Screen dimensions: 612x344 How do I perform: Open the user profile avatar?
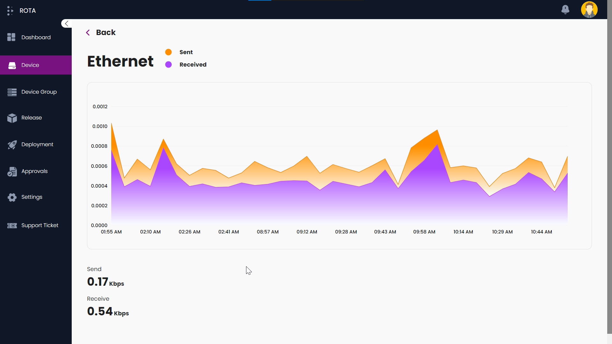click(x=589, y=10)
